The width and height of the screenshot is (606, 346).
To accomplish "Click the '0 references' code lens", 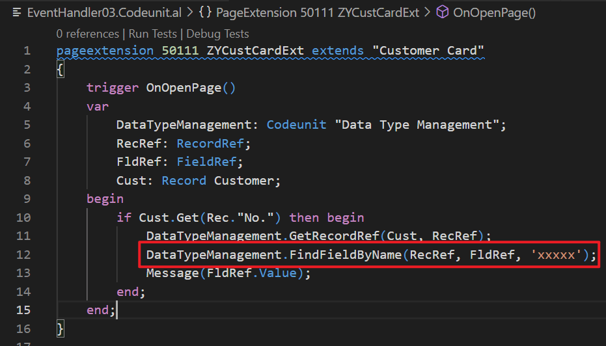I will point(88,34).
